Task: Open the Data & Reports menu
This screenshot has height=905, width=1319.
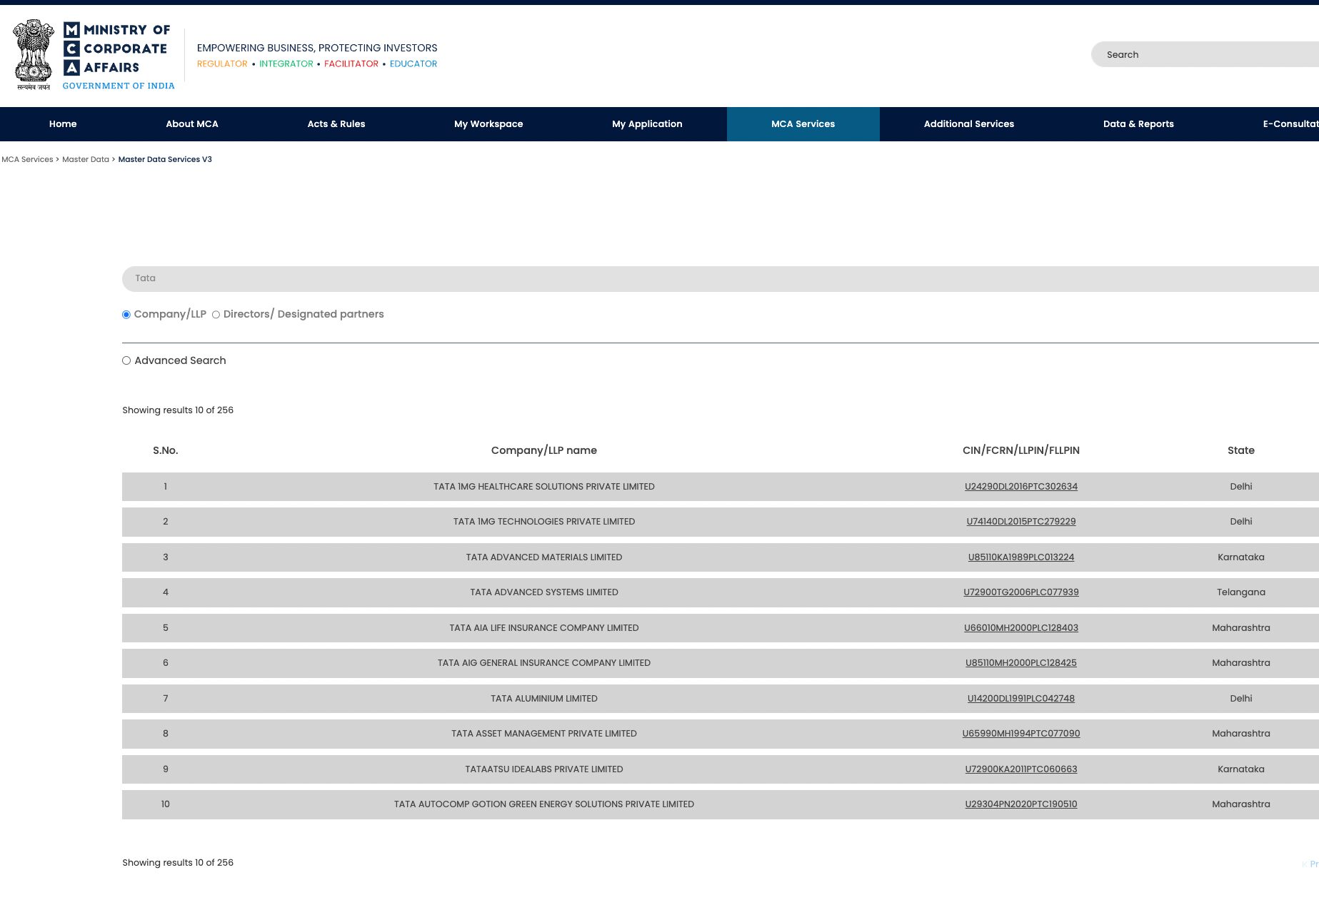Action: (x=1138, y=124)
